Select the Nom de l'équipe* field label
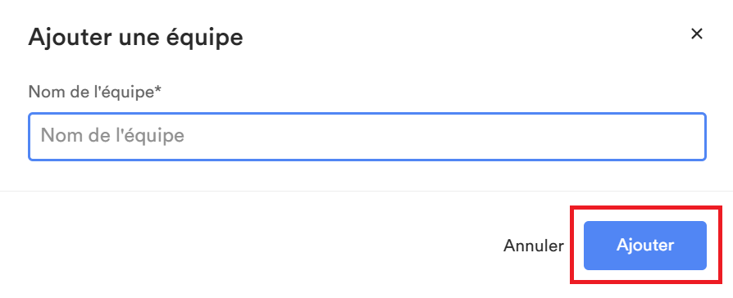 [94, 92]
